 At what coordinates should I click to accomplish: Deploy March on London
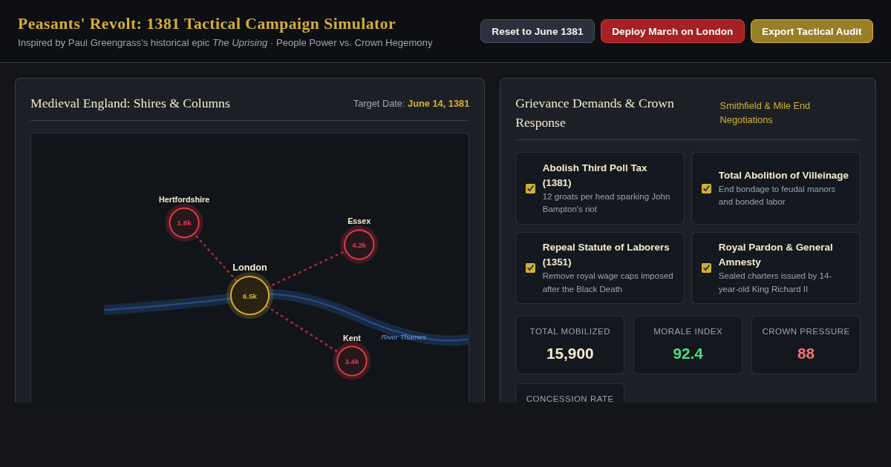[673, 31]
